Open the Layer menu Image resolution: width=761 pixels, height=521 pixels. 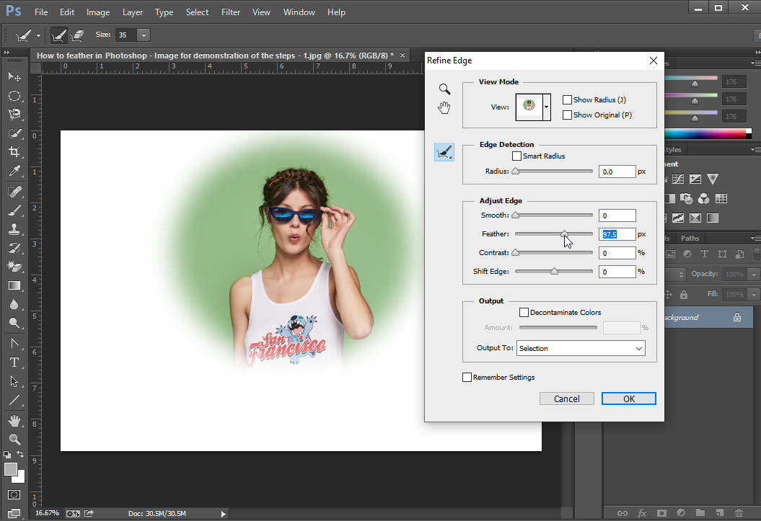coord(133,12)
